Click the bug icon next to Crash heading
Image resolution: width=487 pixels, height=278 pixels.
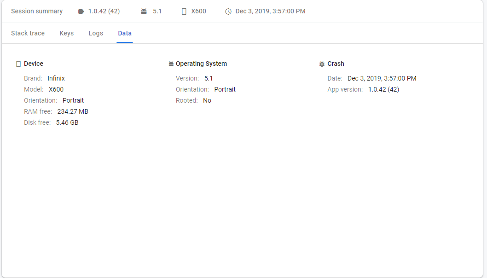[321, 63]
